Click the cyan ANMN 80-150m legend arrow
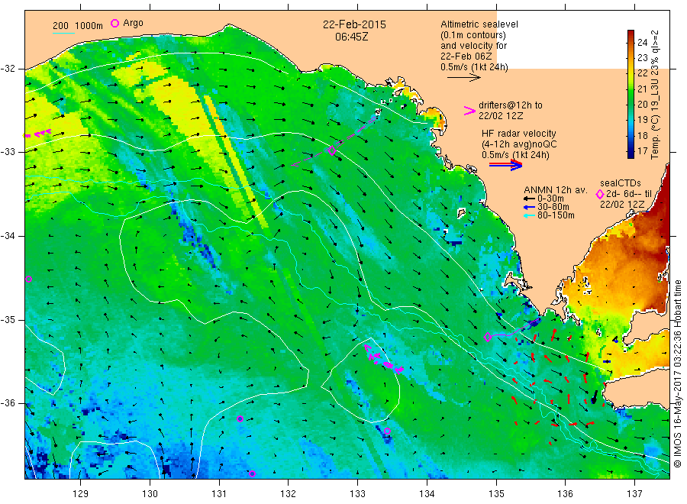Screen dimensions: 687x504 529,215
